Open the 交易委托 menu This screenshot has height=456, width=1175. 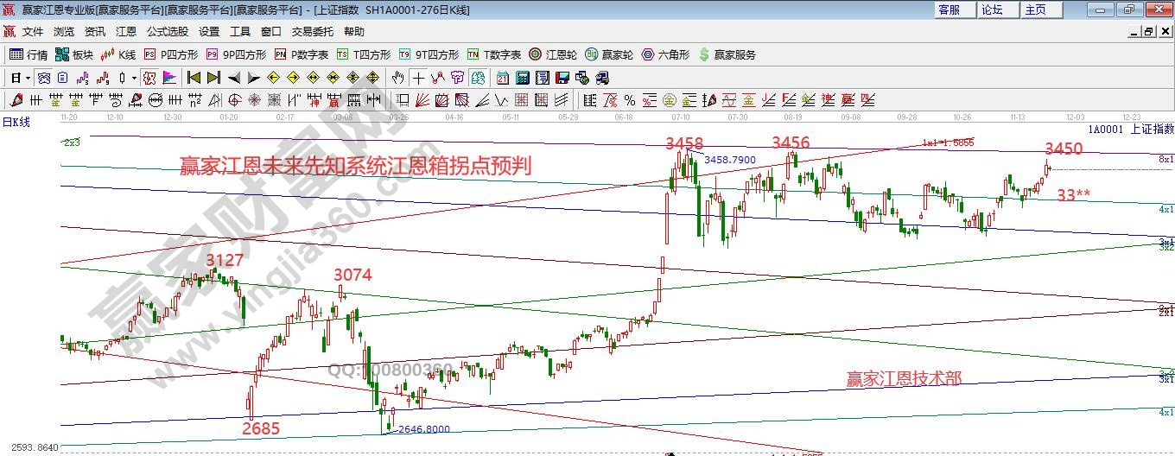[x=312, y=31]
